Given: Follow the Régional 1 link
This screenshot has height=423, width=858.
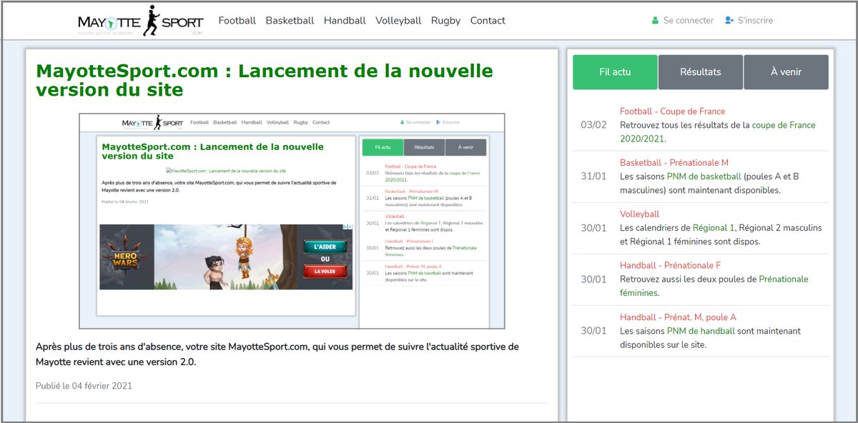Looking at the screenshot, I should click(x=714, y=228).
